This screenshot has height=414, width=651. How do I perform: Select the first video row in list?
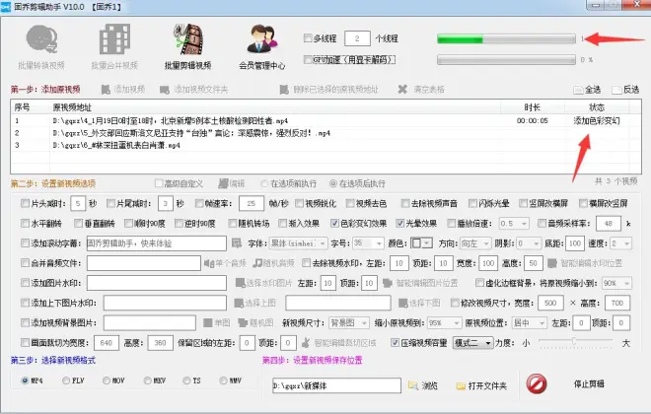(197, 120)
